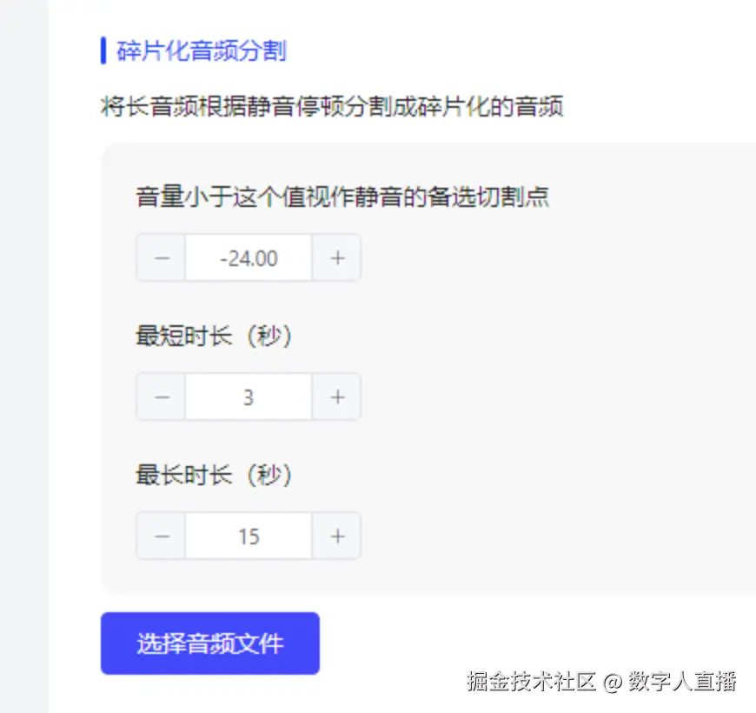Click the 最短时长（秒） label

tap(214, 336)
